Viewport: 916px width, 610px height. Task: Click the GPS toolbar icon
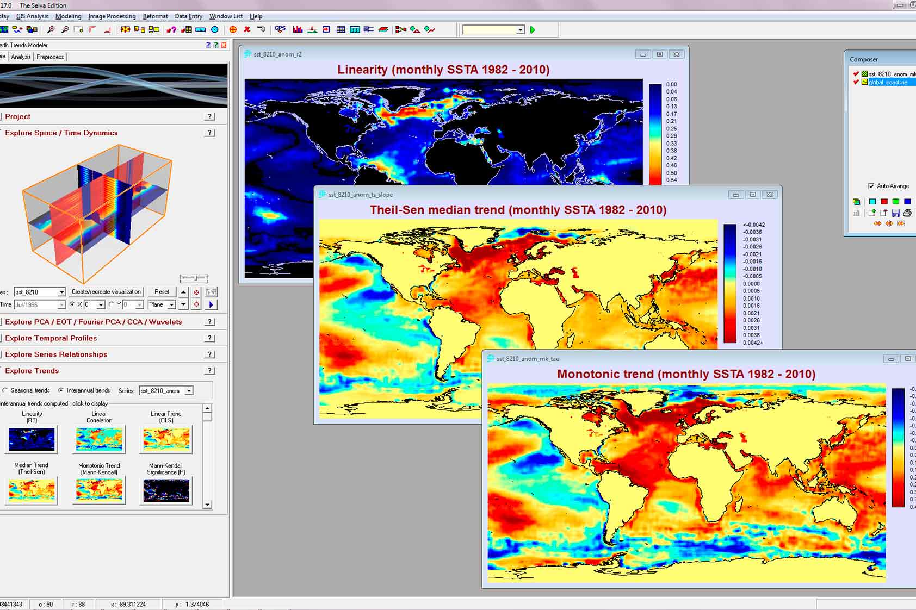pos(280,29)
